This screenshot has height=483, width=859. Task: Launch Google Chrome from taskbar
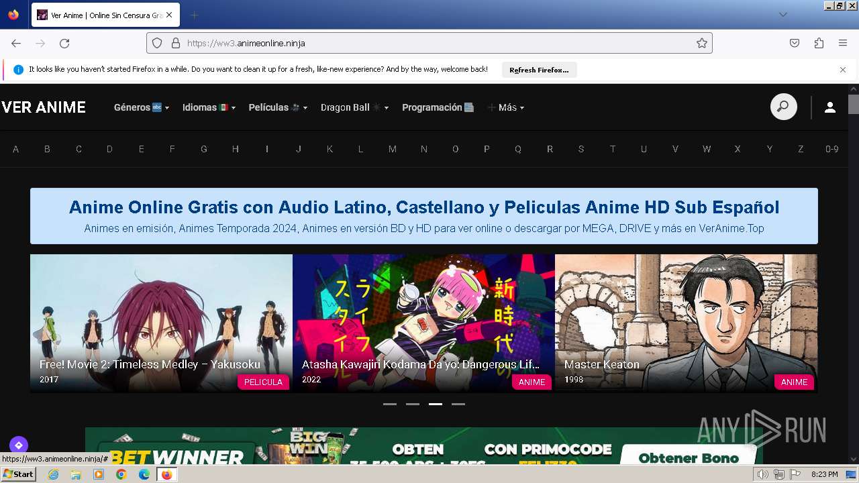(x=121, y=474)
